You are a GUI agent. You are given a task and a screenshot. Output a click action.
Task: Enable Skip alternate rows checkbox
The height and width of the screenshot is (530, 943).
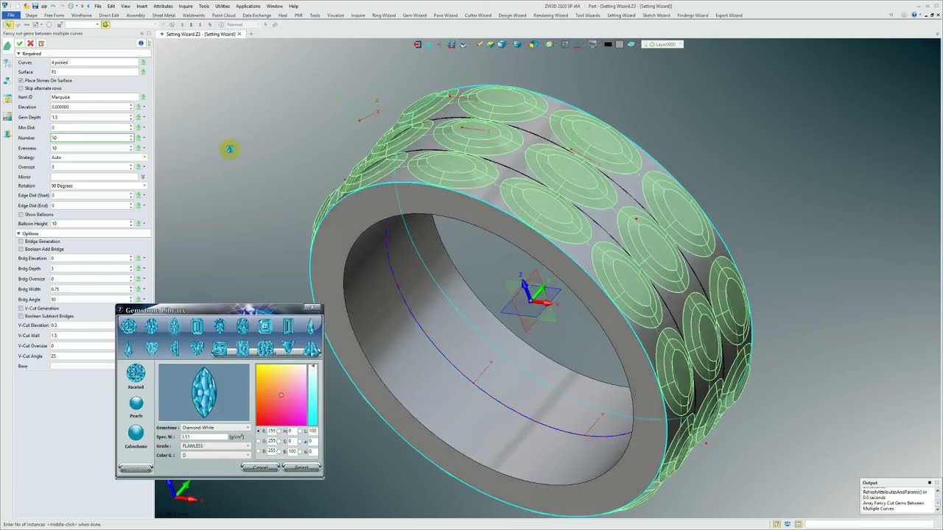pyautogui.click(x=21, y=88)
